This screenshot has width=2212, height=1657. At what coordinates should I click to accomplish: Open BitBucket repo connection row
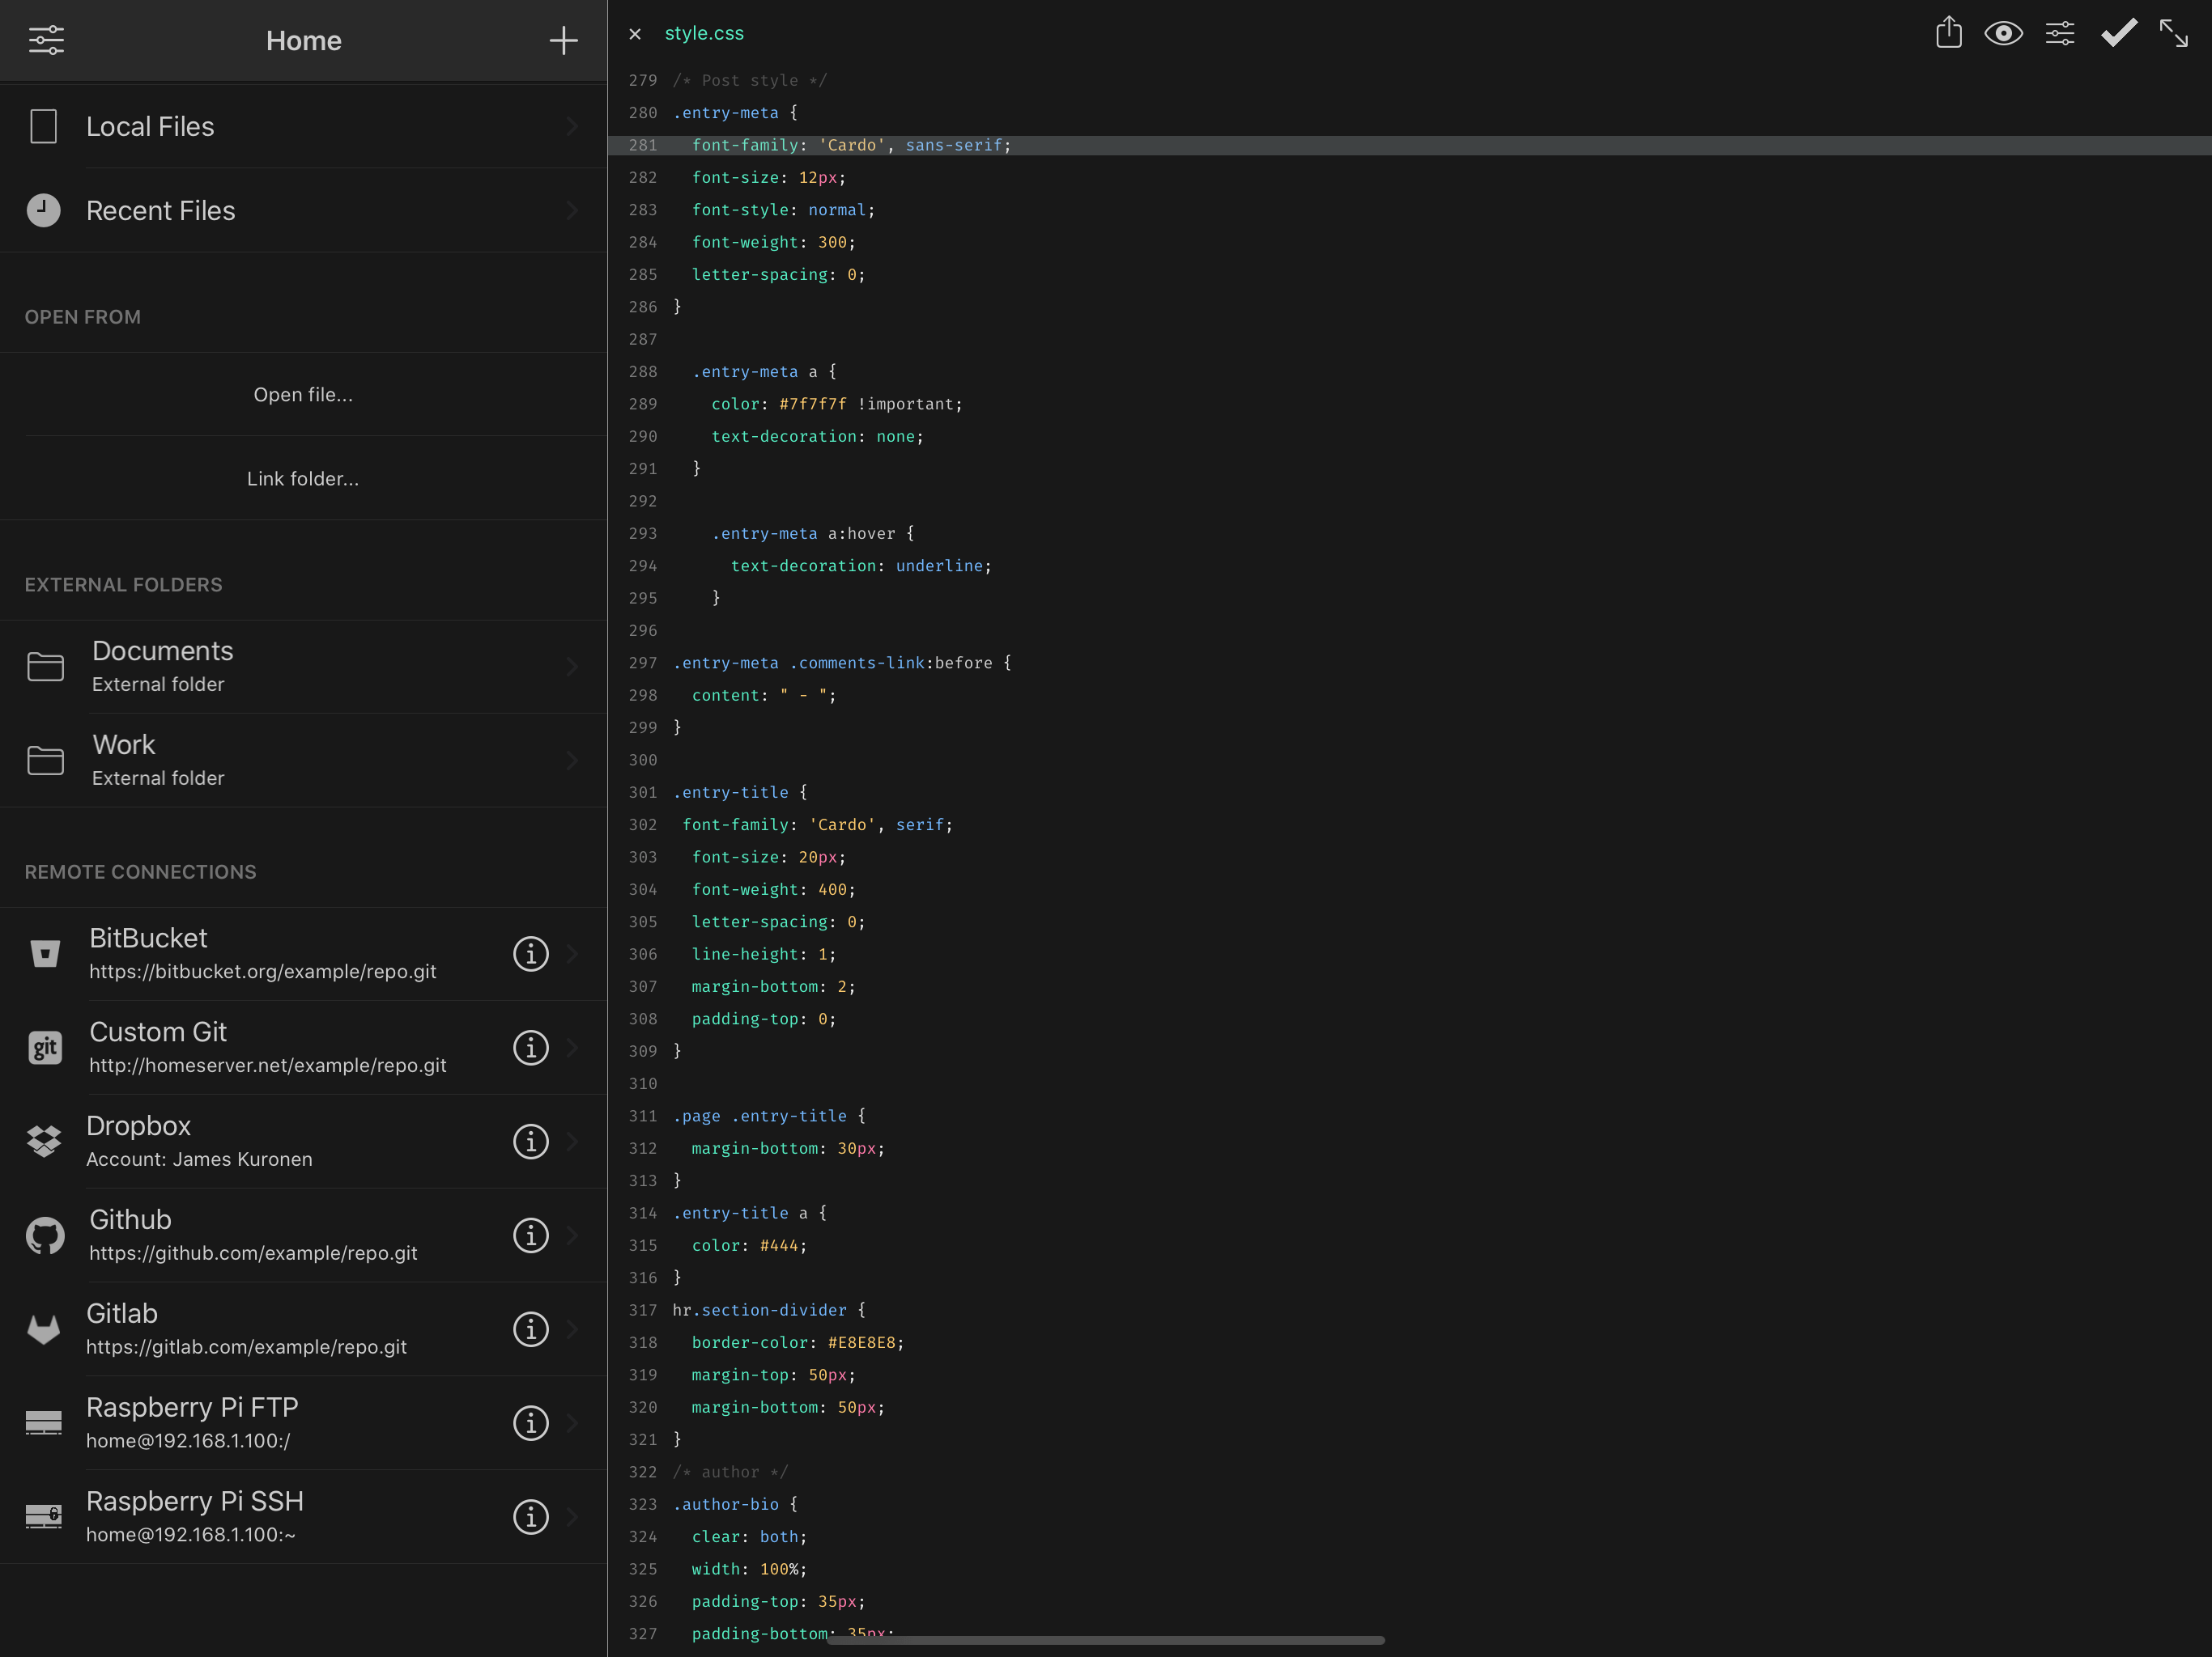pyautogui.click(x=303, y=953)
